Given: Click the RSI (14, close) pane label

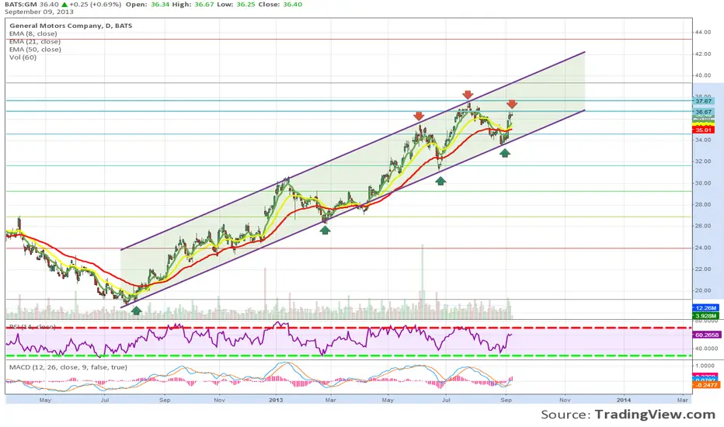Looking at the screenshot, I should [33, 326].
